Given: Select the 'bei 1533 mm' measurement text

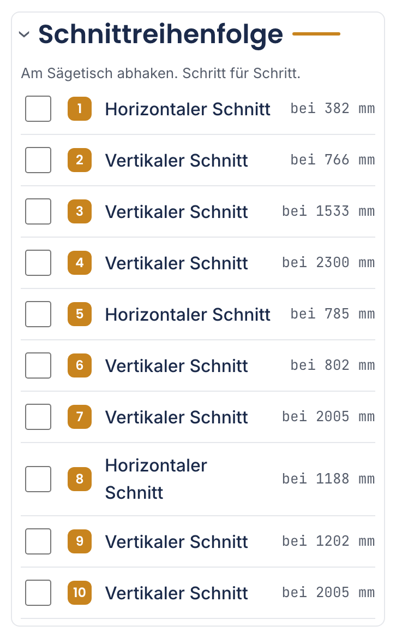Looking at the screenshot, I should point(329,211).
